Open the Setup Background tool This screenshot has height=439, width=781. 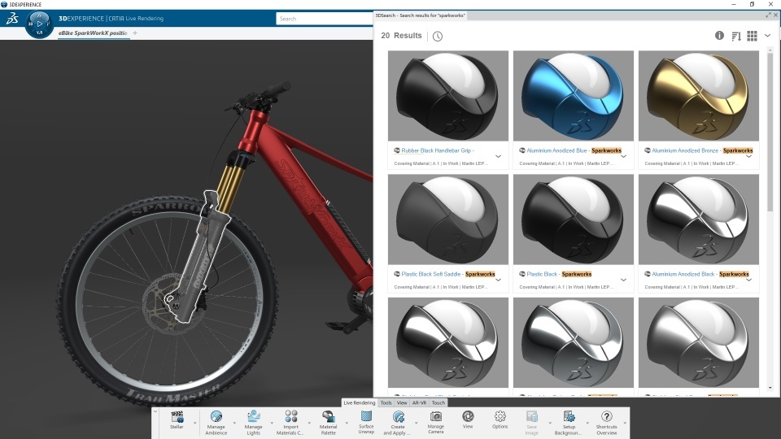coord(569,416)
